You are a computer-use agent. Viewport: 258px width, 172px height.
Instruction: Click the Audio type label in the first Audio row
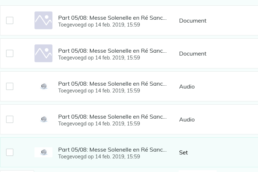coord(187,87)
